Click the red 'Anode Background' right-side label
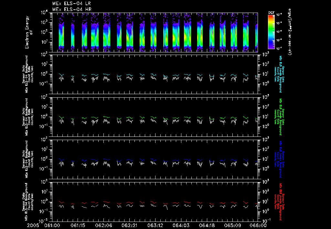Screen dimensions: 331x229 [x=279, y=202]
